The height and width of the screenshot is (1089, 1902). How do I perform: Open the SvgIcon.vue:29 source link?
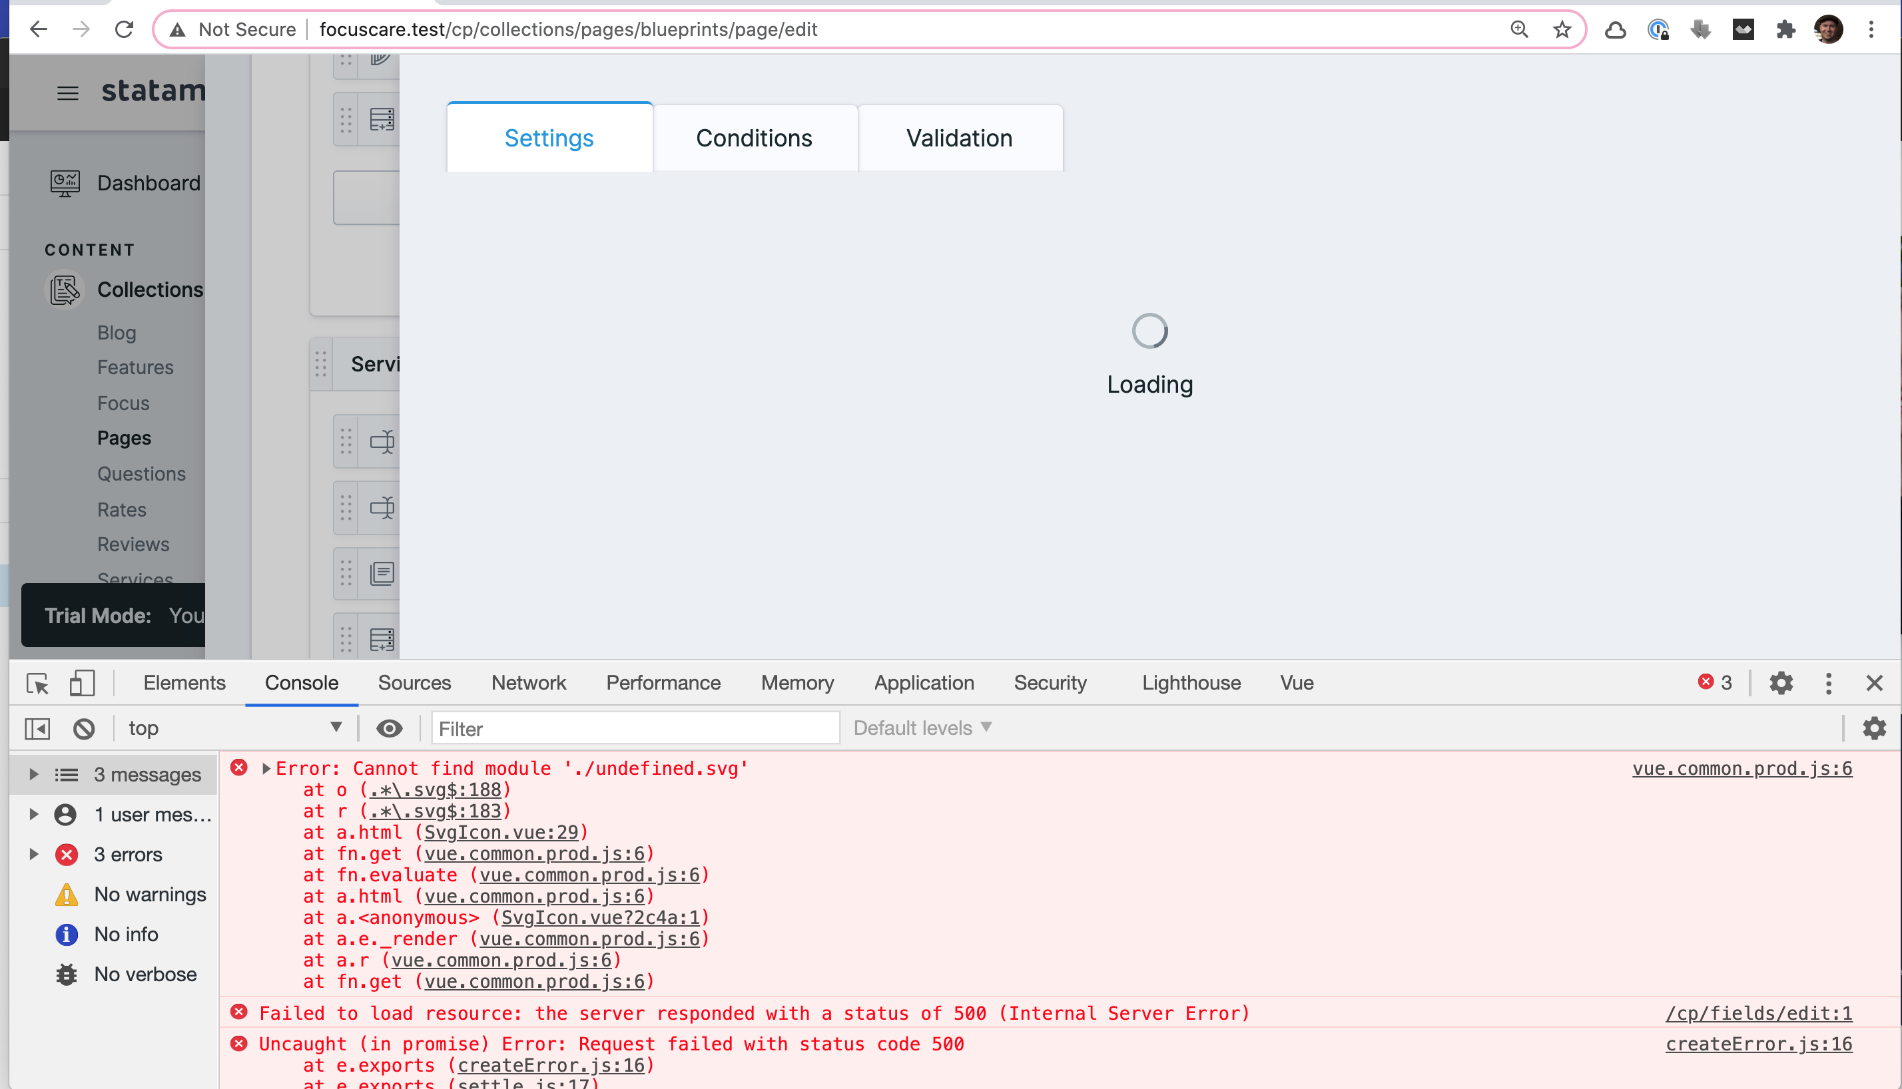pyautogui.click(x=501, y=831)
